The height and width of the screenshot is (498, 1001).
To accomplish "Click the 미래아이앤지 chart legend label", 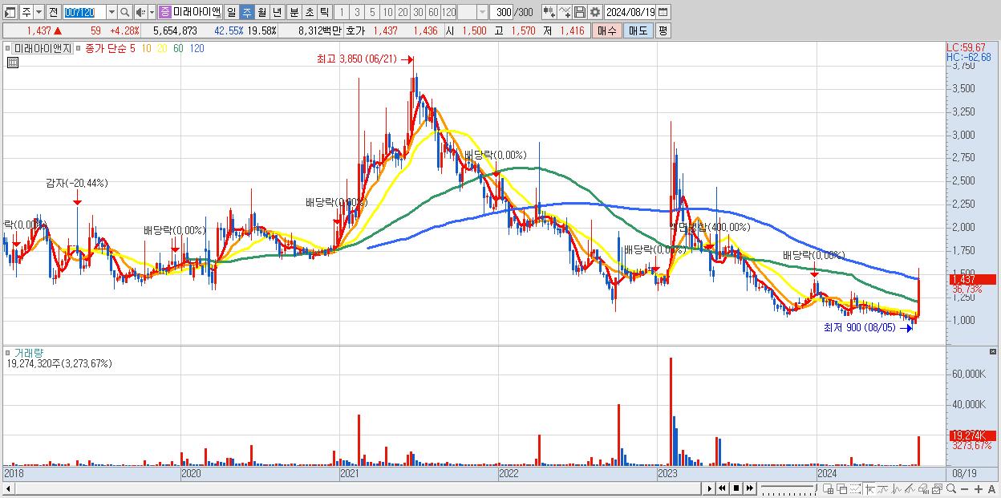I will click(43, 48).
